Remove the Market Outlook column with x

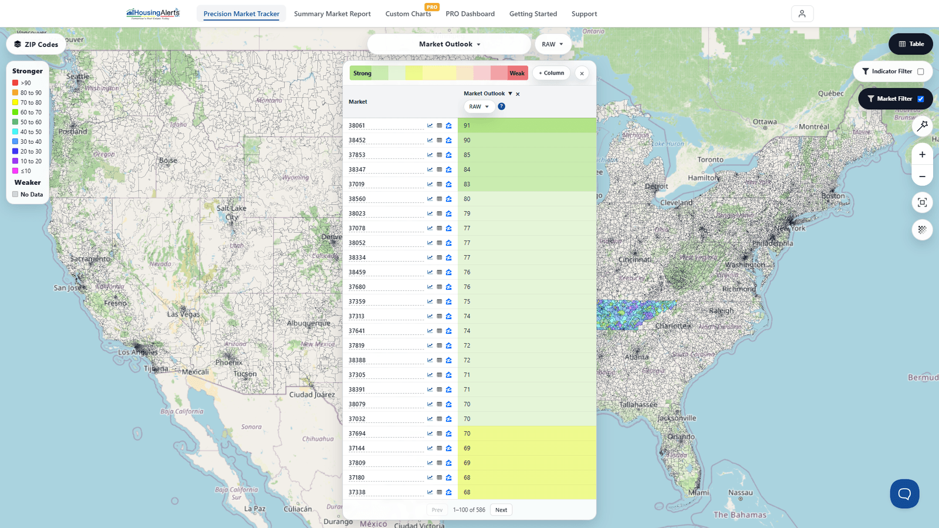coord(518,94)
